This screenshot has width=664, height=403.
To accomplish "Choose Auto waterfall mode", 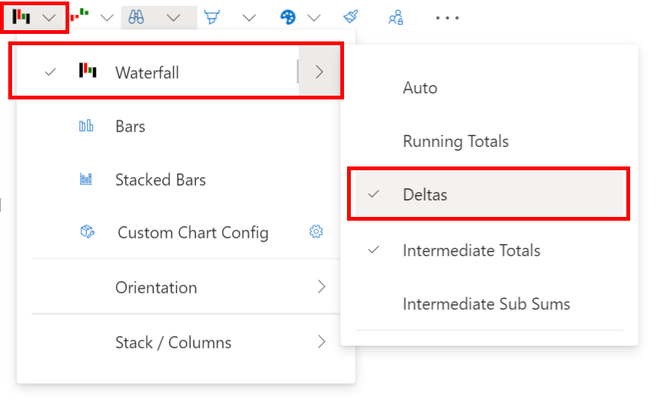I will [420, 87].
